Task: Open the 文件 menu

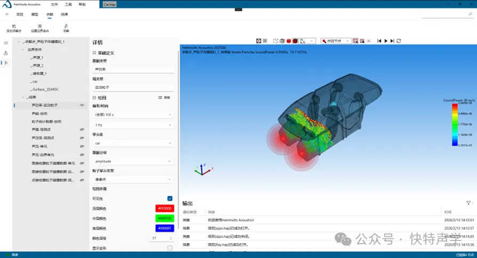Action: tap(54, 4)
